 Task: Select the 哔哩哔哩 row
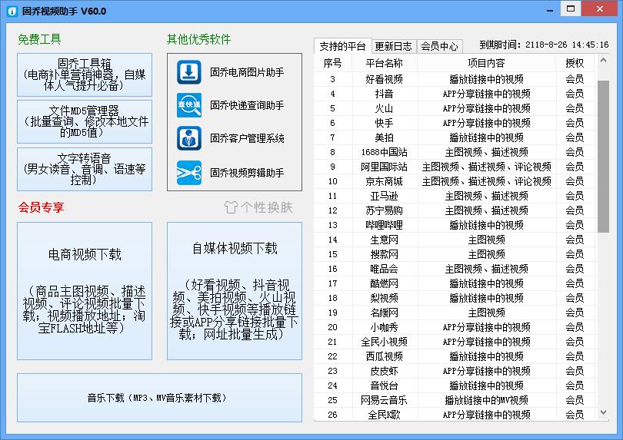[x=455, y=225]
